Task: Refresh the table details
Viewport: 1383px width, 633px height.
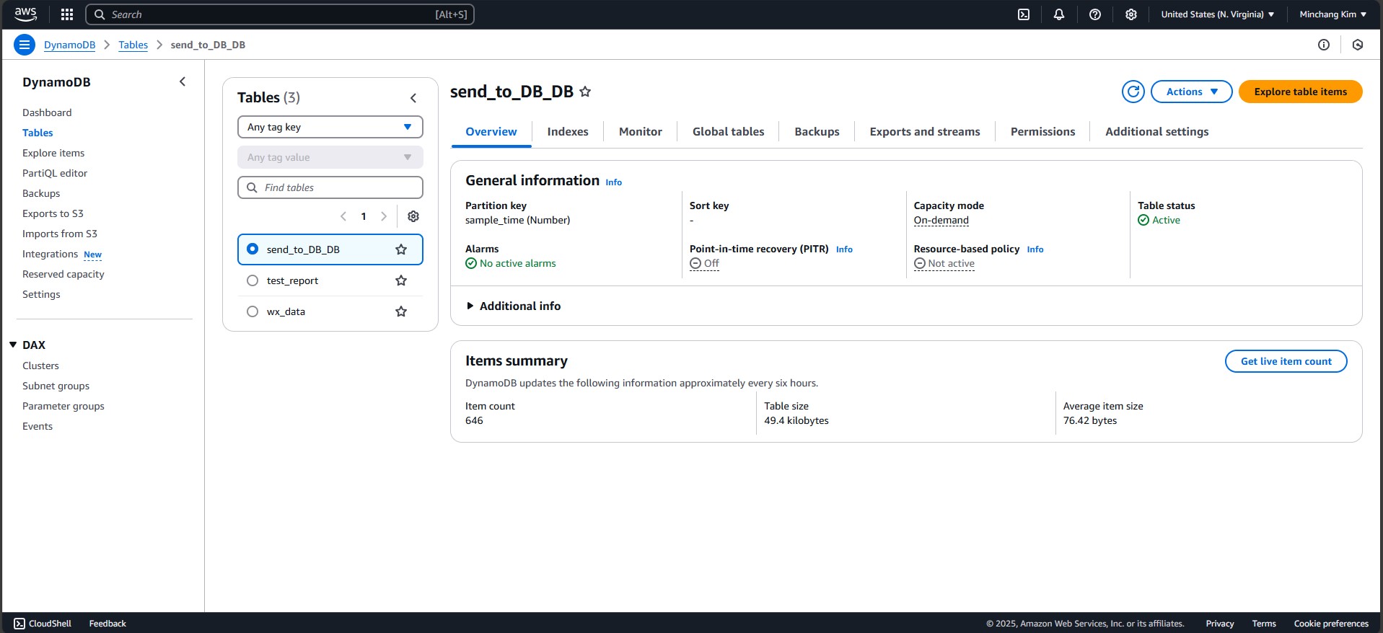Action: pos(1133,92)
